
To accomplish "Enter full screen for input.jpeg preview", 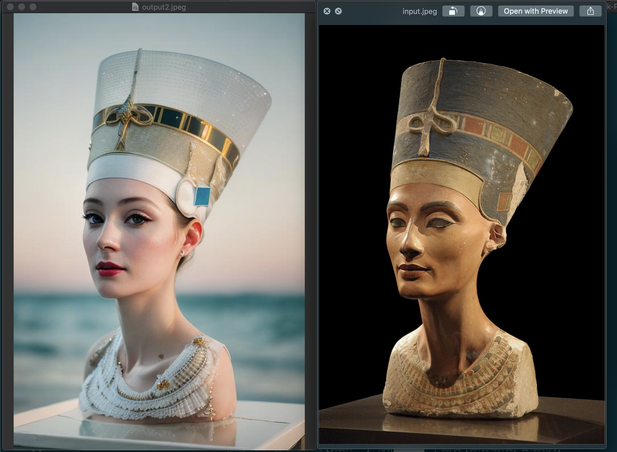I will point(338,11).
